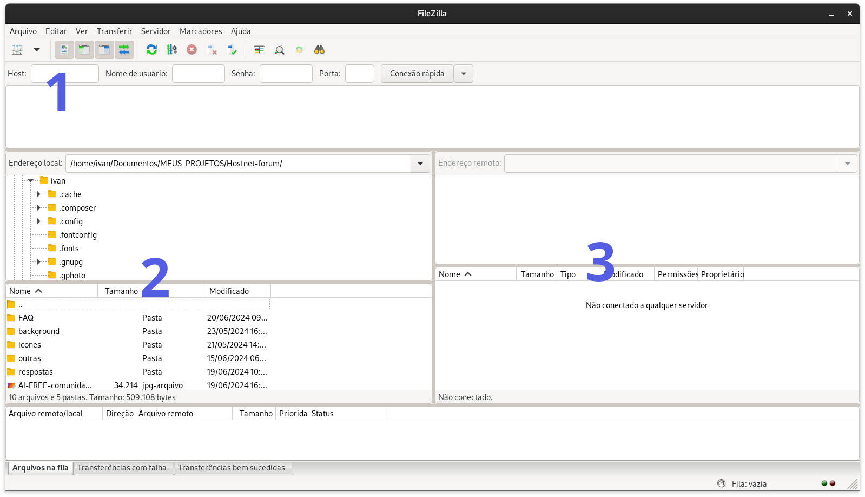Toggle synchronized browsing
Viewport: 865px width, 497px height.
click(x=300, y=50)
